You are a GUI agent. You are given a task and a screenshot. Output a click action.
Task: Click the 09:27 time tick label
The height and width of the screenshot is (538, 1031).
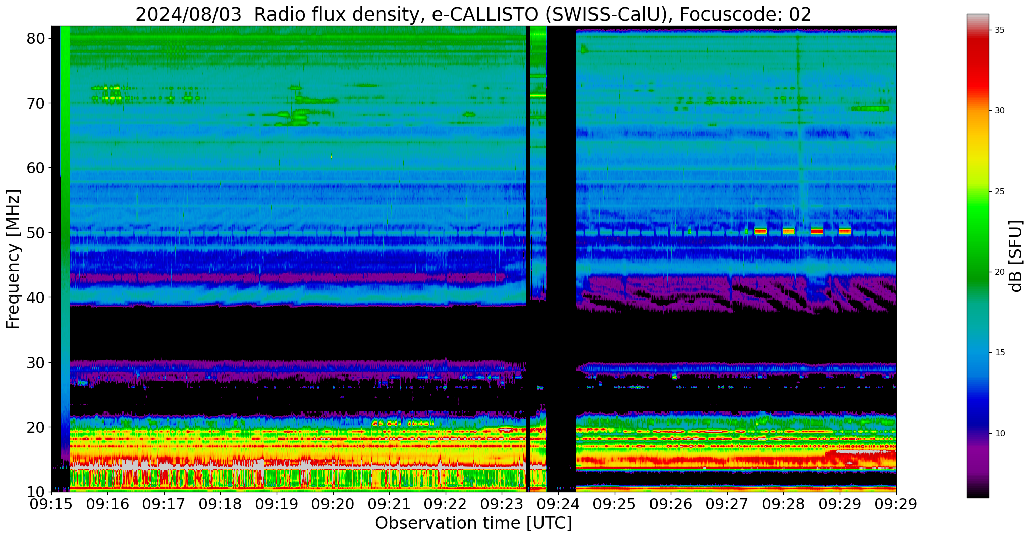(x=727, y=504)
